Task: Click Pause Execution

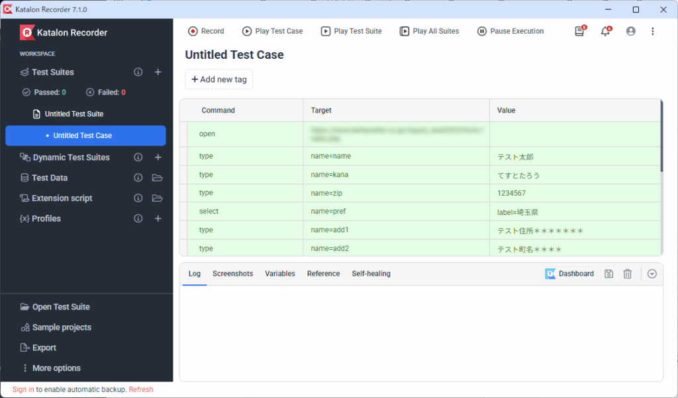Action: point(510,31)
